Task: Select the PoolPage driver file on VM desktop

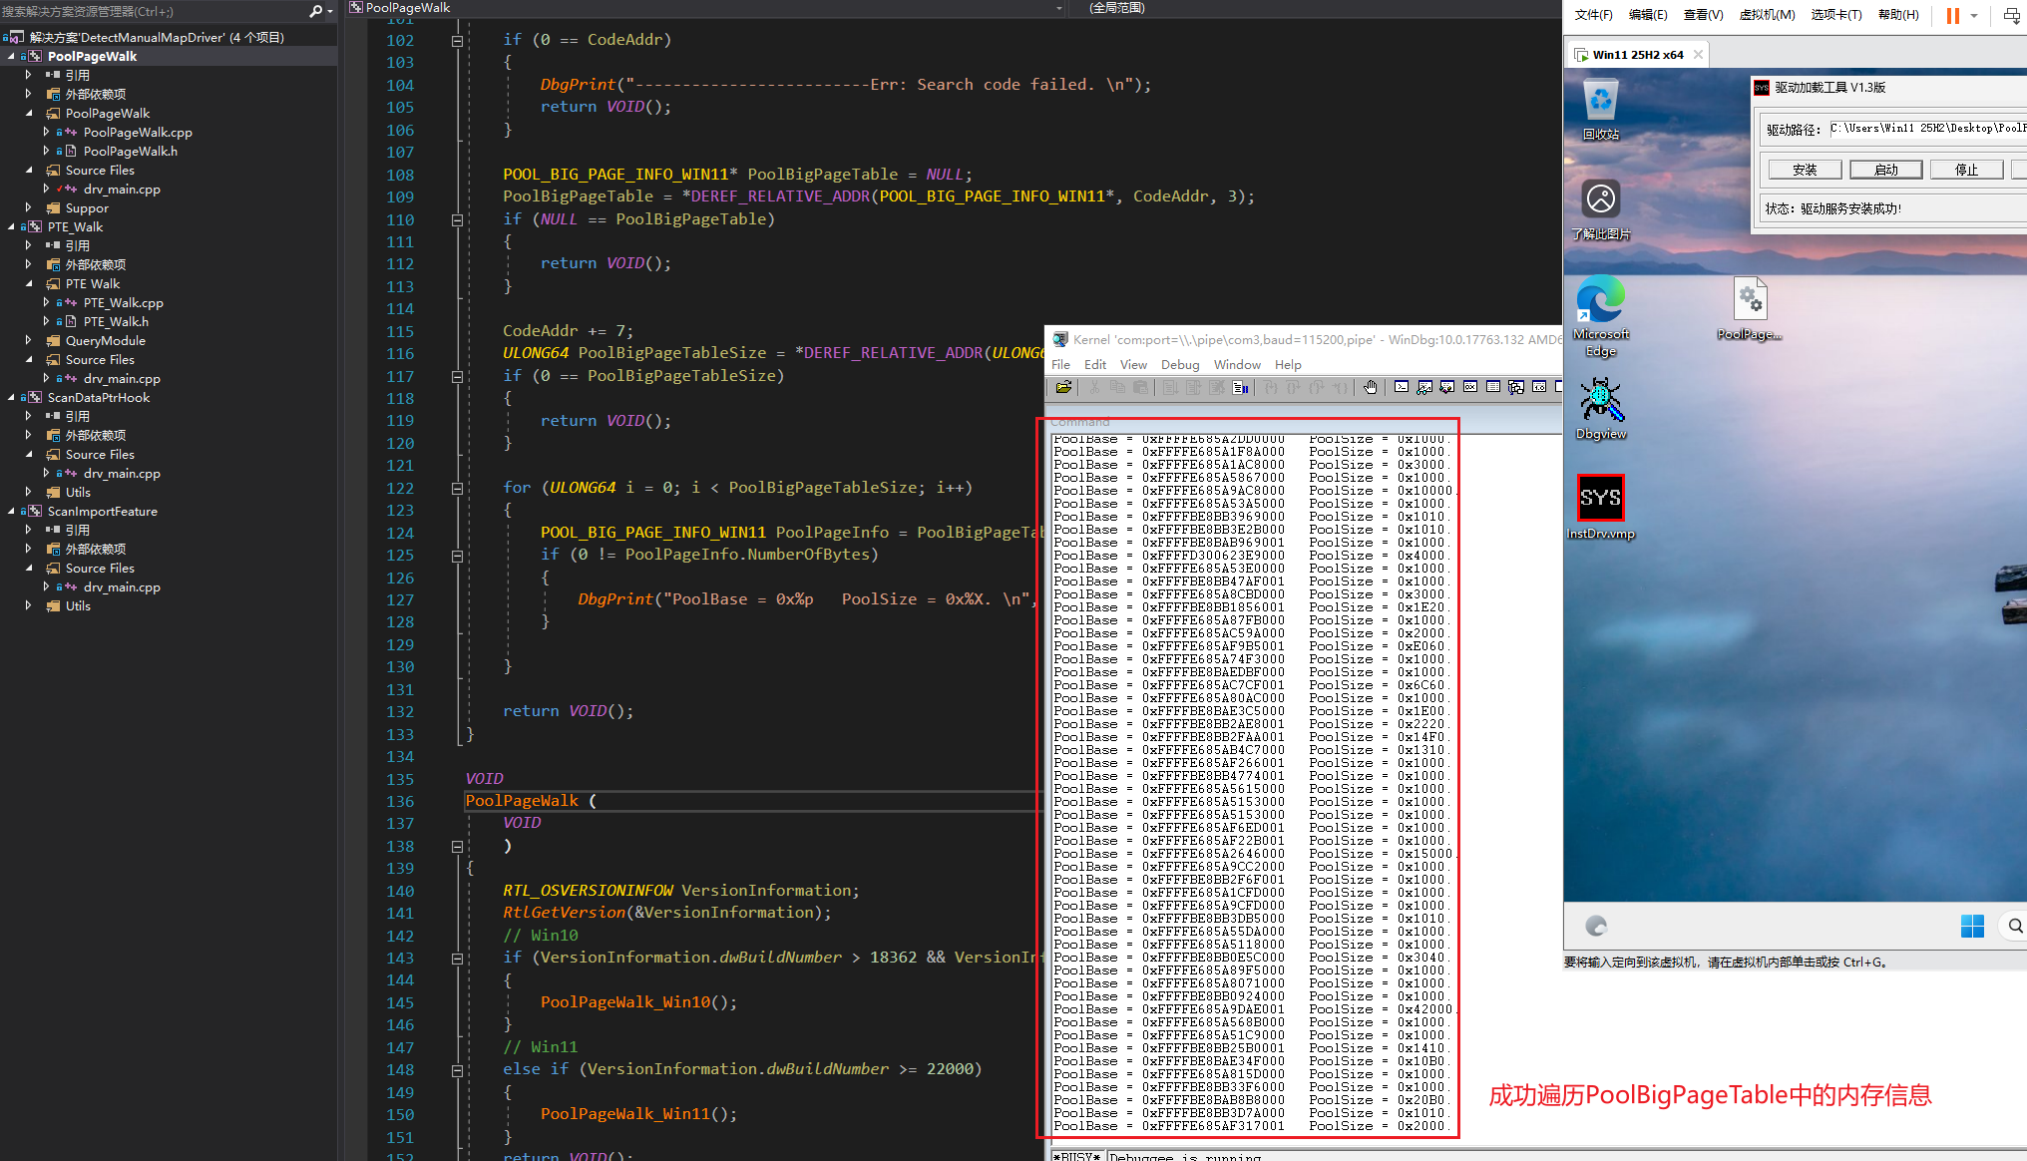Action: [1750, 309]
